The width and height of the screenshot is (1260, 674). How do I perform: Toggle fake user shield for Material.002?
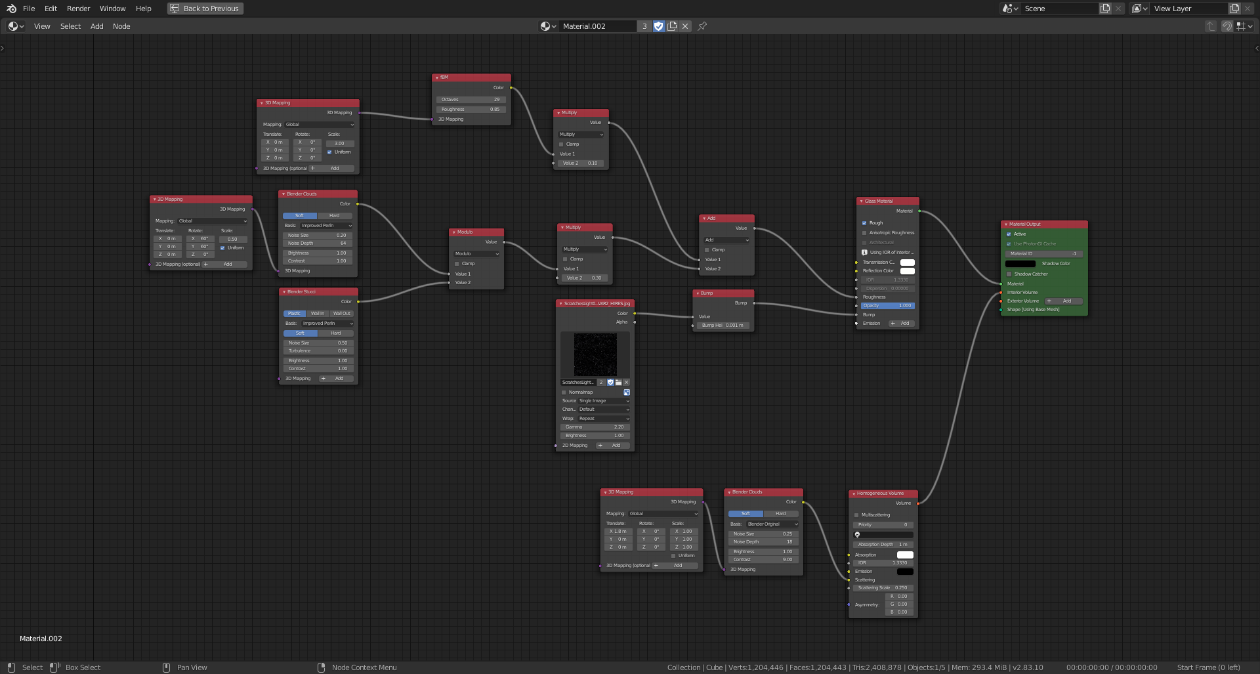coord(659,26)
